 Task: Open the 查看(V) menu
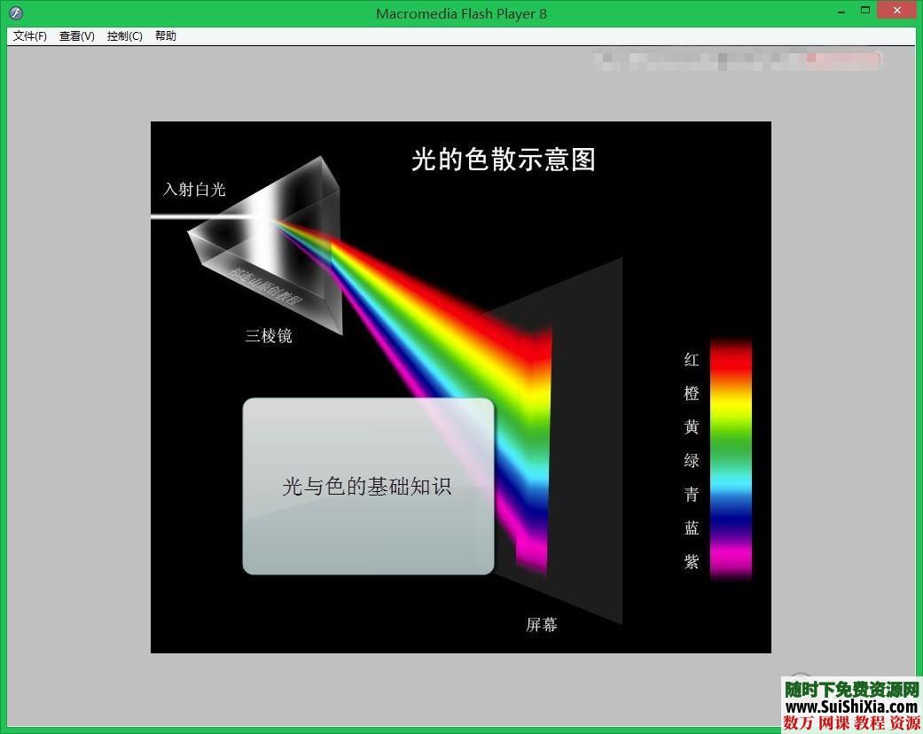(x=76, y=36)
